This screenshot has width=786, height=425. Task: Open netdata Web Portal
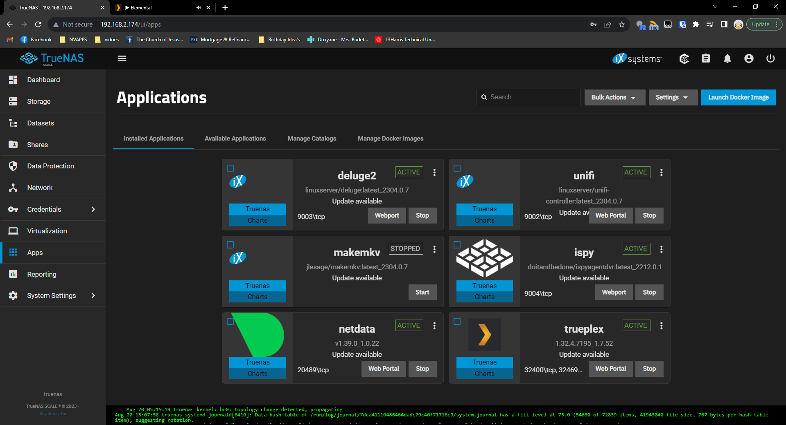(384, 369)
